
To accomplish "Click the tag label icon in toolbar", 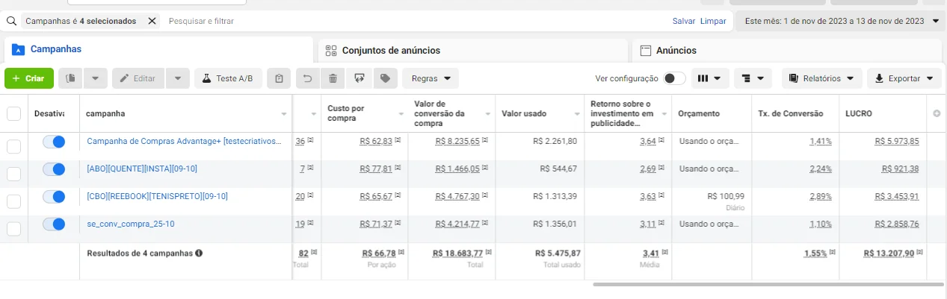I will coord(385,78).
